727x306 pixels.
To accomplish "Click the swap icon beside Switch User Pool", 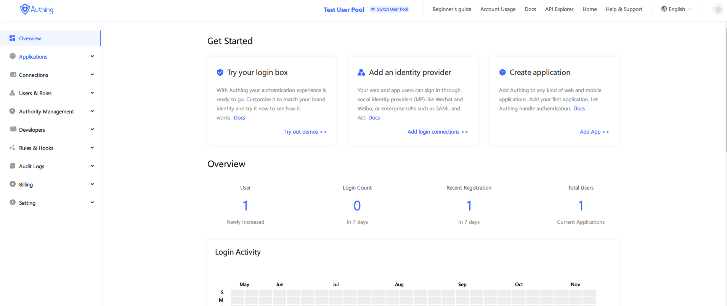I will (x=373, y=9).
